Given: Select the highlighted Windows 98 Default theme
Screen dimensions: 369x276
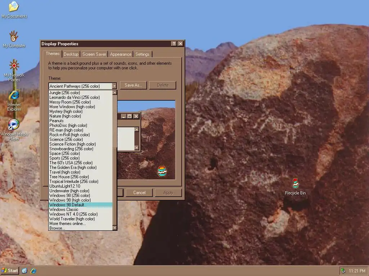Looking at the screenshot, I should tap(80, 205).
